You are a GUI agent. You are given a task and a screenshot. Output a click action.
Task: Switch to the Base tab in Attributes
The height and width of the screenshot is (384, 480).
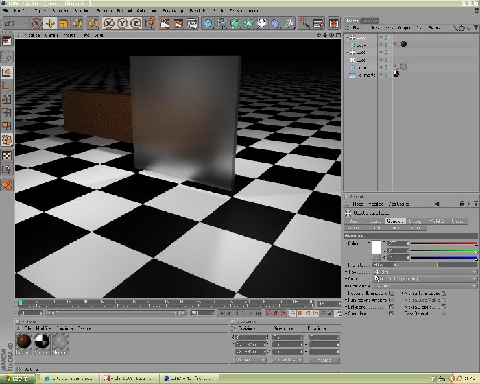tap(355, 221)
